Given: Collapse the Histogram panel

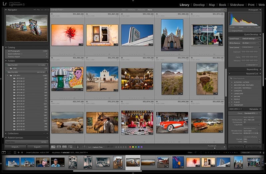Looking at the screenshot, I should pyautogui.click(x=260, y=10).
